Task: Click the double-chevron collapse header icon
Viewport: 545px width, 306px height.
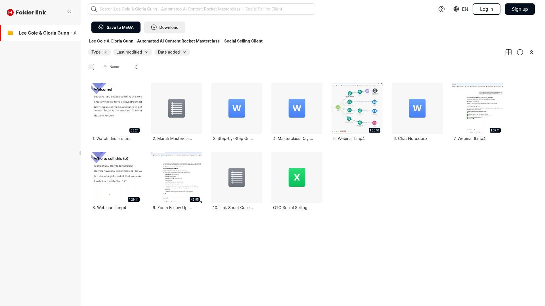Action: pyautogui.click(x=531, y=52)
